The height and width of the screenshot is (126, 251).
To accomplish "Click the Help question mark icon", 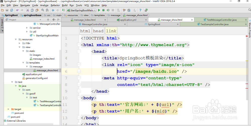I will pyautogui.click(x=140, y=10).
